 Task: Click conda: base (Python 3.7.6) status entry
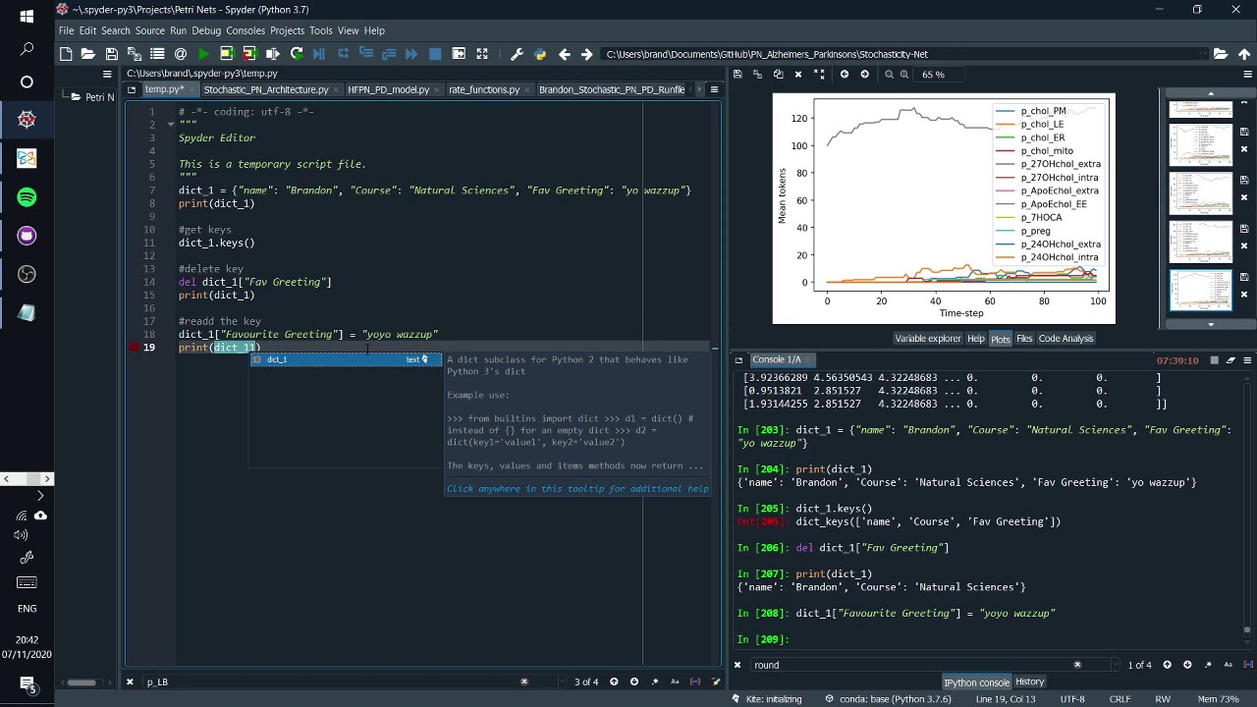coord(888,699)
